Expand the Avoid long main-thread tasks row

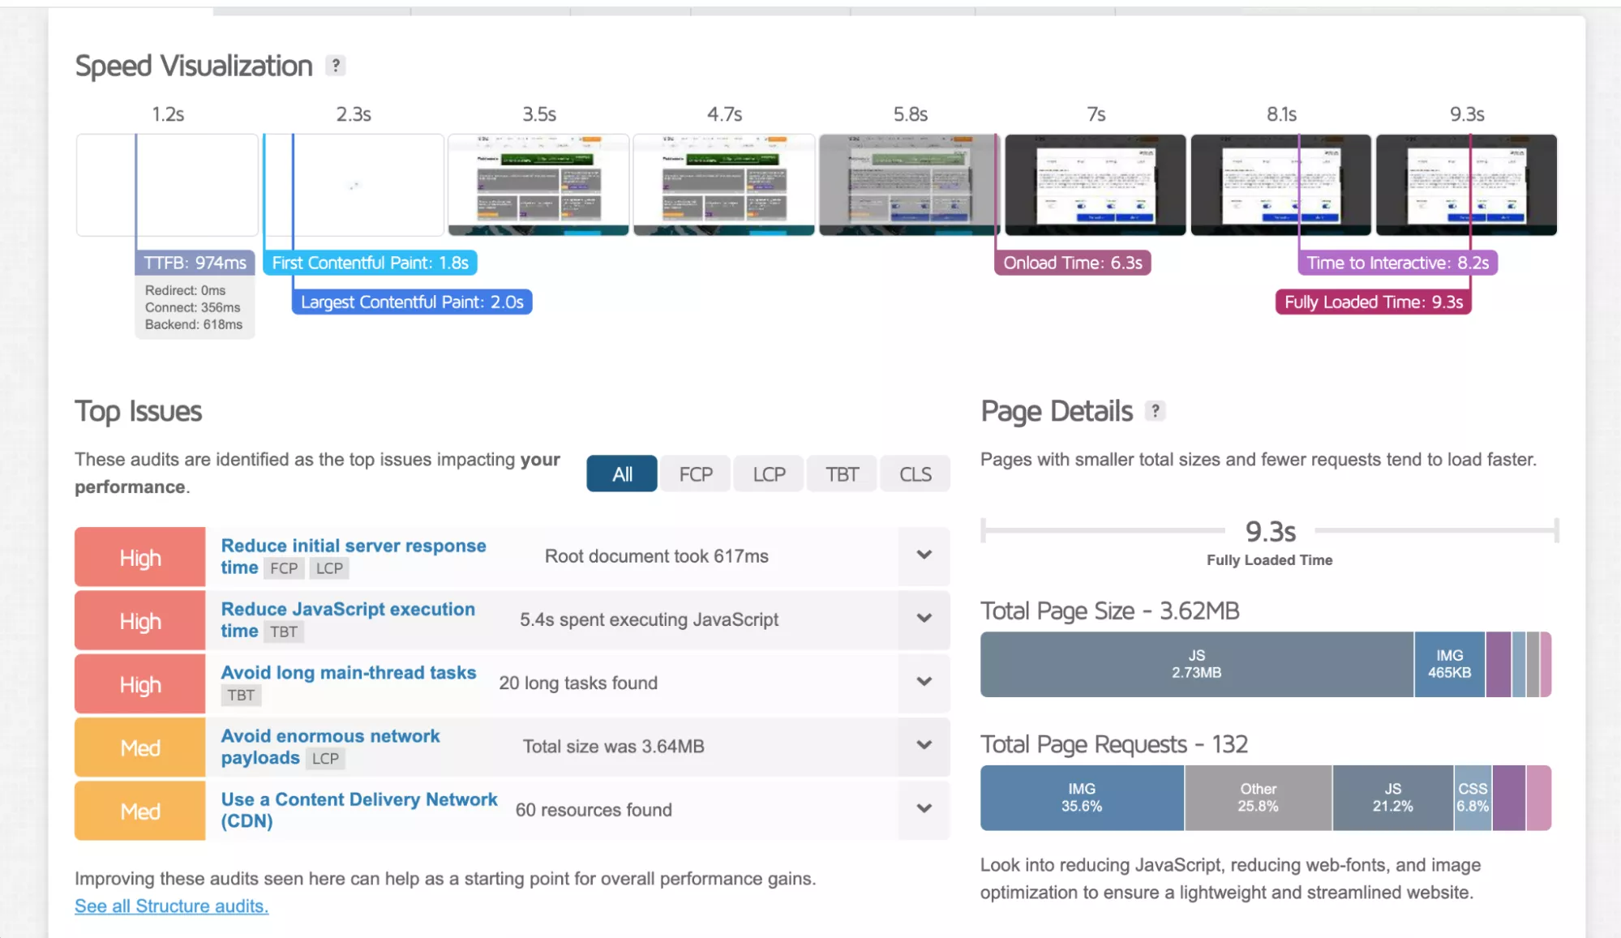(x=924, y=683)
